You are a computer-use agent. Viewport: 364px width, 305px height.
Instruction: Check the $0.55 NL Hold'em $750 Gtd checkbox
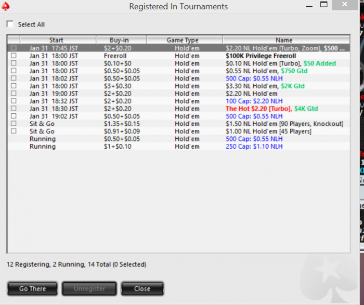point(14,71)
